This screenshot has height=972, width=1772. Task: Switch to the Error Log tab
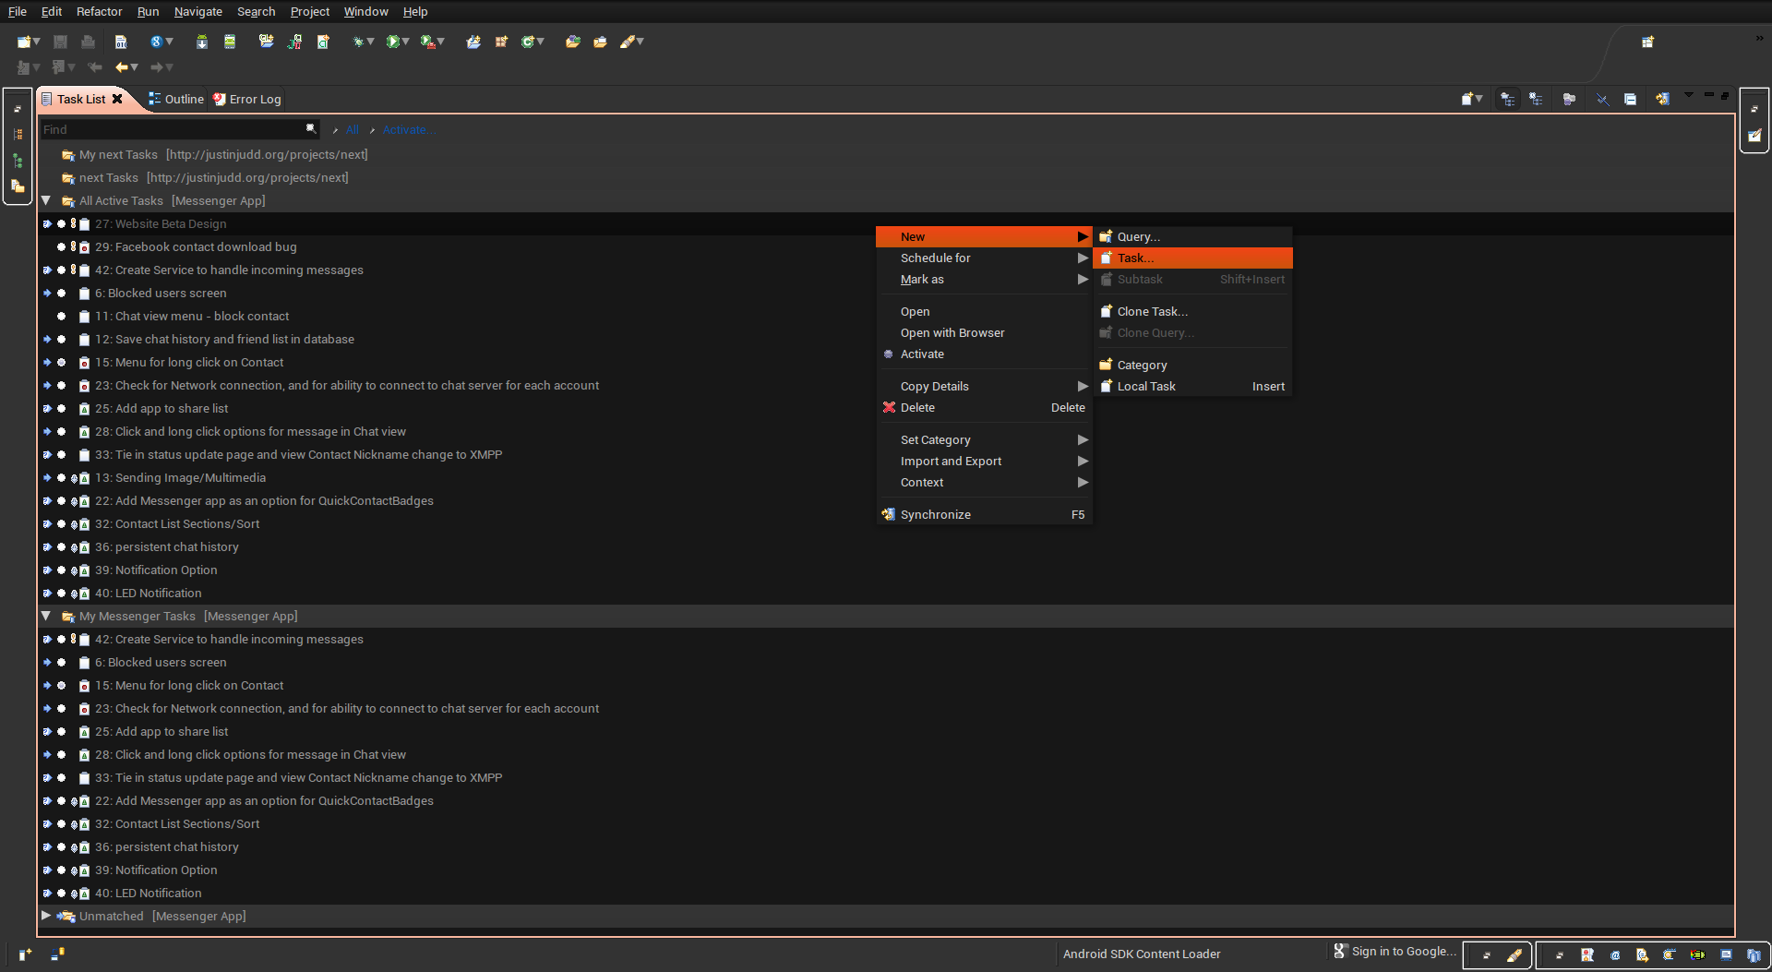tap(247, 99)
